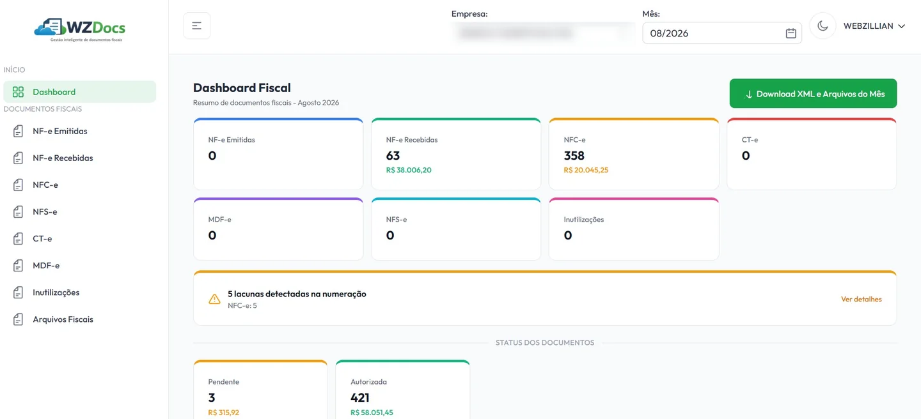This screenshot has height=419, width=921.
Task: Open CT-e section in sidebar
Action: coord(80,238)
